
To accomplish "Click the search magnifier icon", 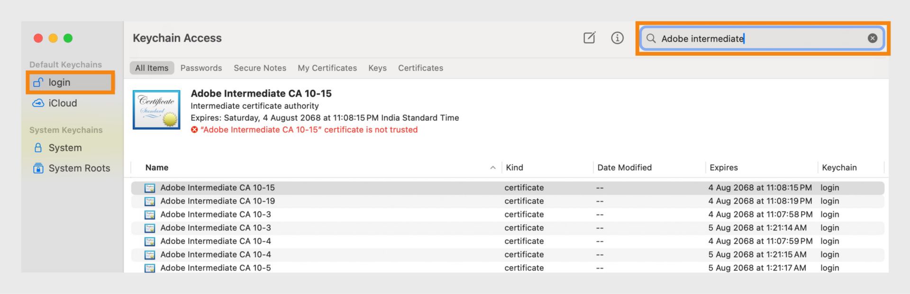I will point(651,38).
